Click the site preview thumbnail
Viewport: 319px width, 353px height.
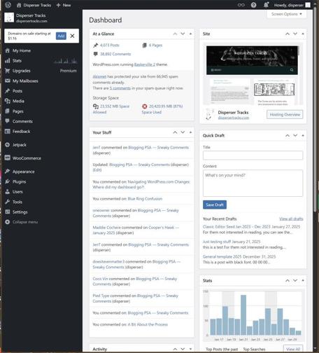tap(253, 74)
